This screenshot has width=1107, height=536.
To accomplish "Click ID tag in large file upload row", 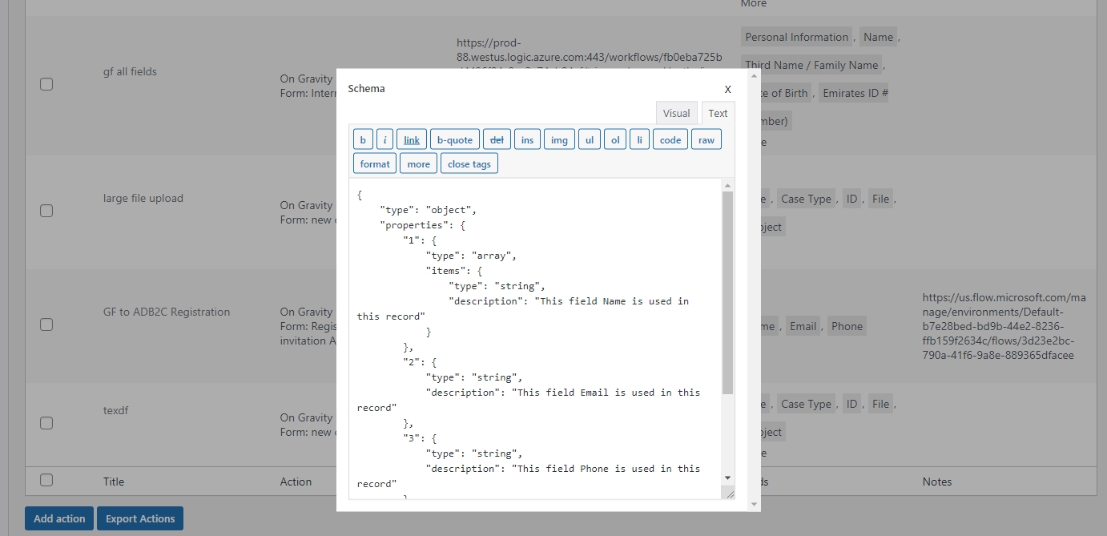I will click(851, 199).
